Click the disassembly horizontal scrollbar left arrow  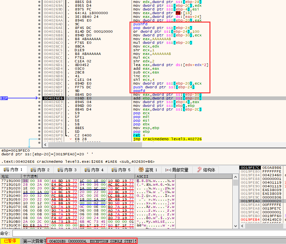[45, 145]
